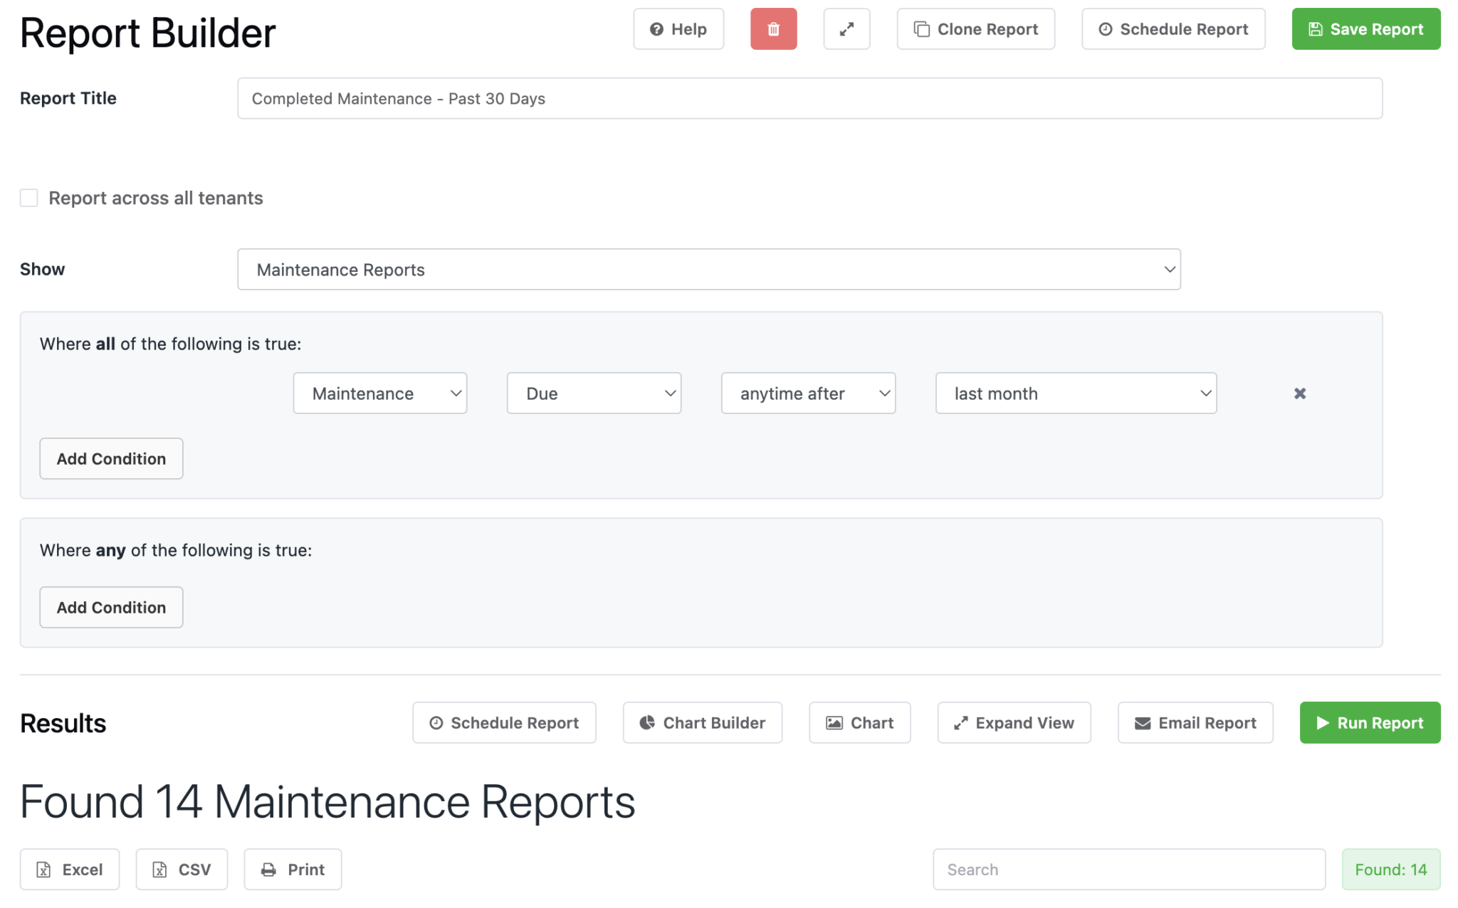This screenshot has width=1458, height=908.
Task: Print the results
Action: tap(293, 869)
